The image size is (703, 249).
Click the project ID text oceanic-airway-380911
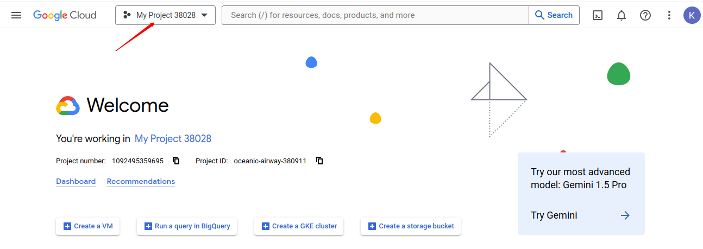point(270,161)
